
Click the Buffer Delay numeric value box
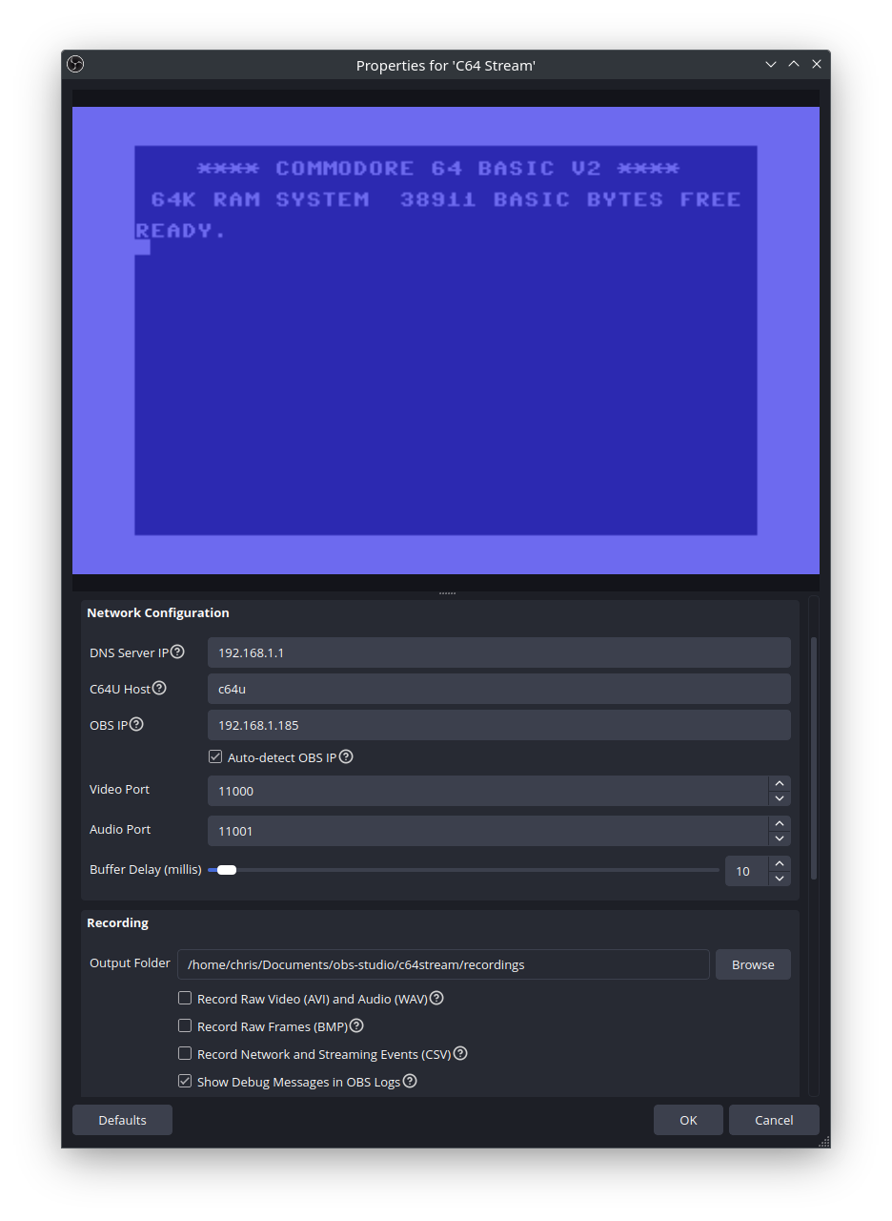(746, 871)
